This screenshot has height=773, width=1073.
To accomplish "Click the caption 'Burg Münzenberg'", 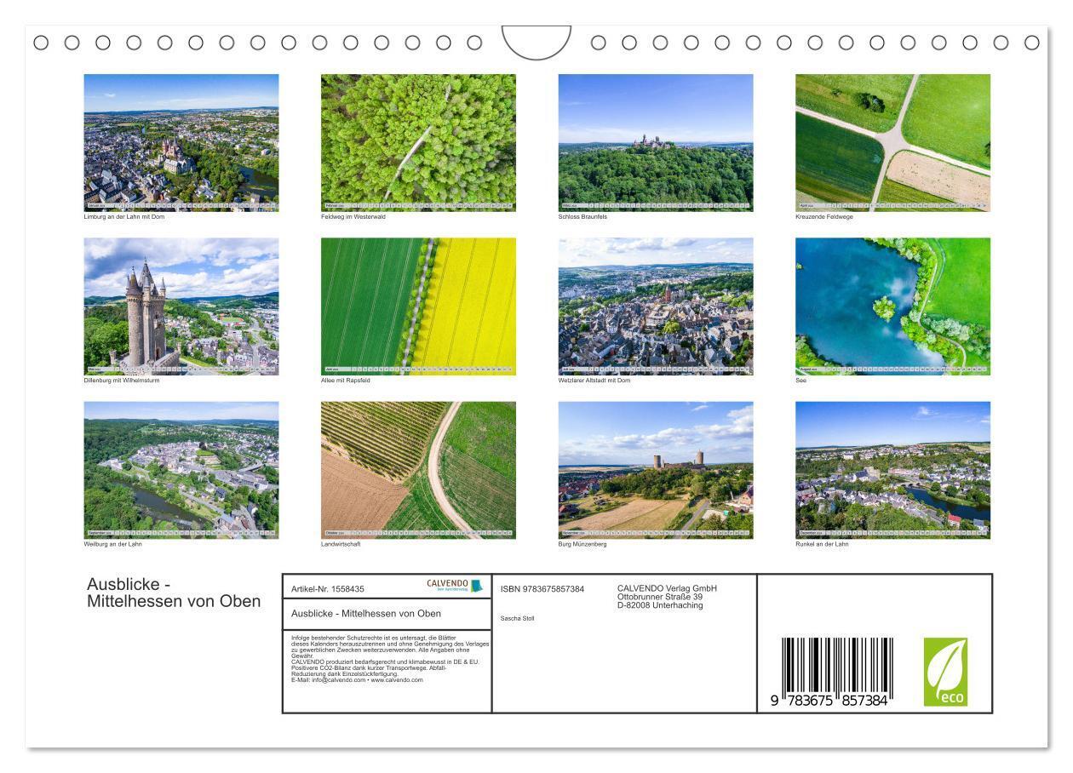I will coord(582,544).
